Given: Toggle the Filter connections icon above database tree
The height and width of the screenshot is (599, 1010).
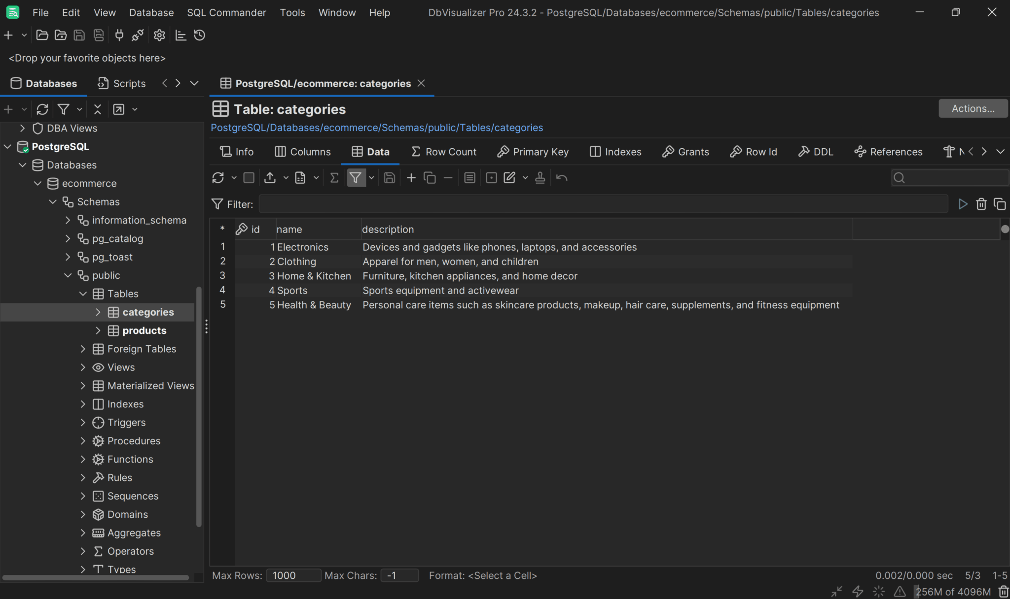Looking at the screenshot, I should [64, 109].
